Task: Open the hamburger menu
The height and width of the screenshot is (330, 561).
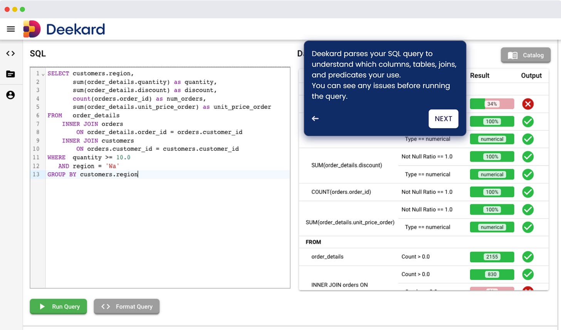Action: pos(11,29)
